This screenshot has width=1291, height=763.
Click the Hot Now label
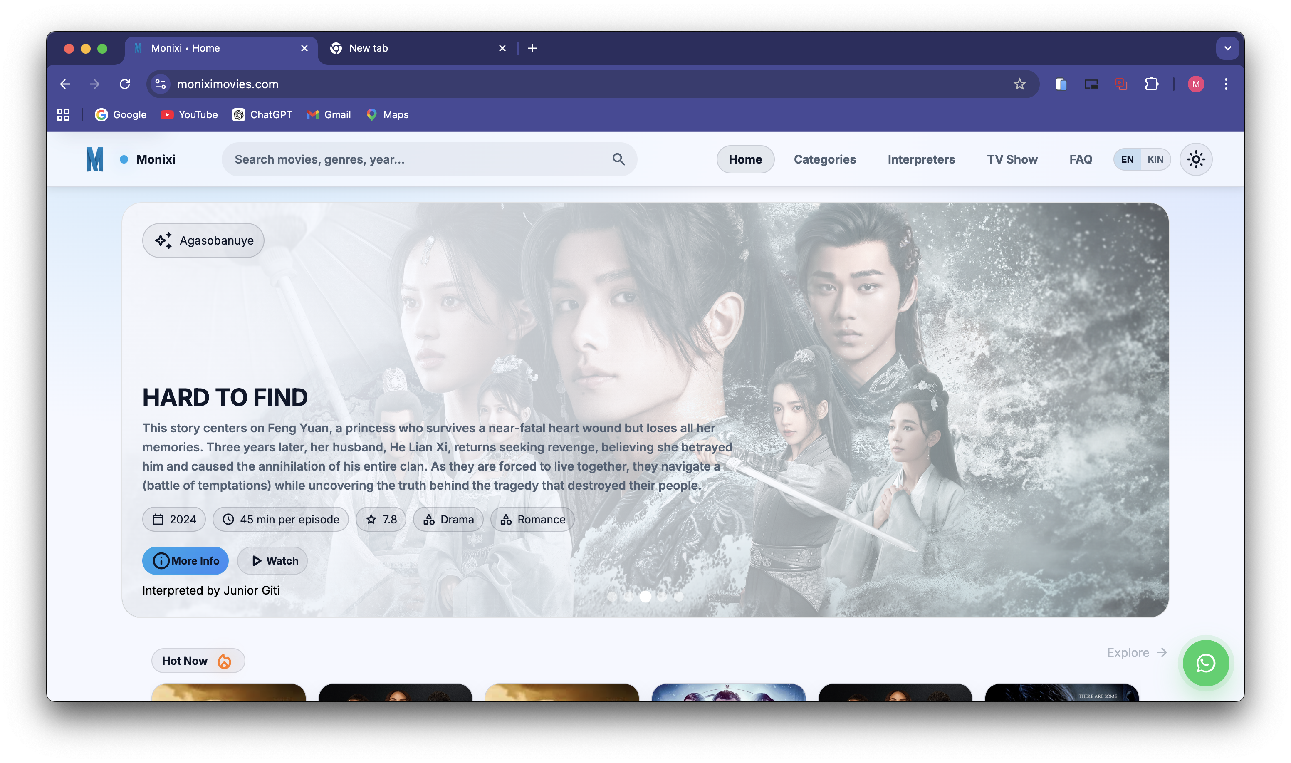(x=198, y=661)
